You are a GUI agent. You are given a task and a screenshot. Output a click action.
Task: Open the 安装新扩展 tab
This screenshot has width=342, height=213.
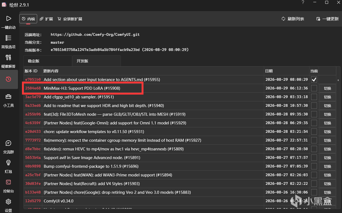70,19
